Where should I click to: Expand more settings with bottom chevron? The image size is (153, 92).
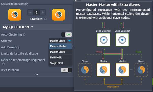tap(37, 75)
